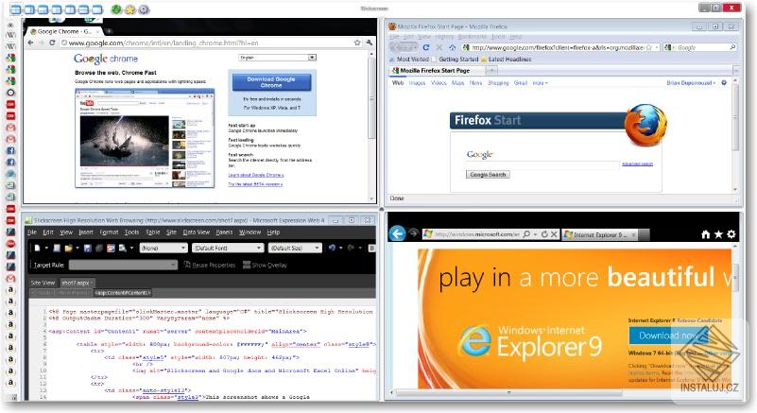
Task: Reload the page in Chrome
Action: [52, 43]
